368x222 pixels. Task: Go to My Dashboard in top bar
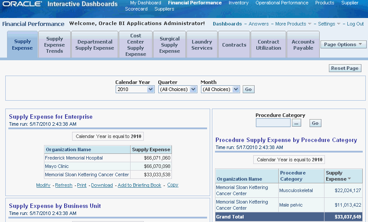146,3
